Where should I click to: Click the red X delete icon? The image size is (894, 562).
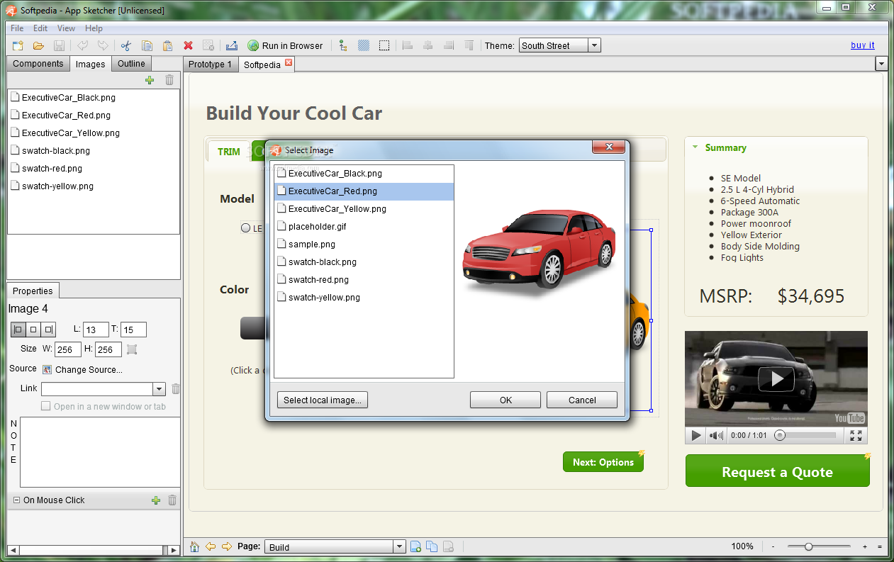click(x=188, y=45)
